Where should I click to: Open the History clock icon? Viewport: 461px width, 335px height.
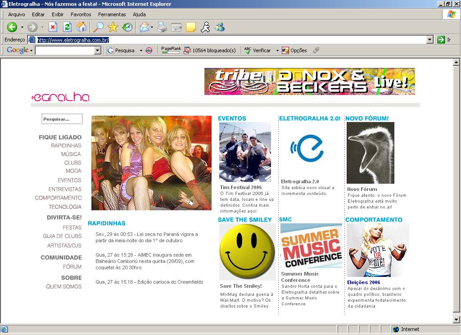[x=127, y=27]
